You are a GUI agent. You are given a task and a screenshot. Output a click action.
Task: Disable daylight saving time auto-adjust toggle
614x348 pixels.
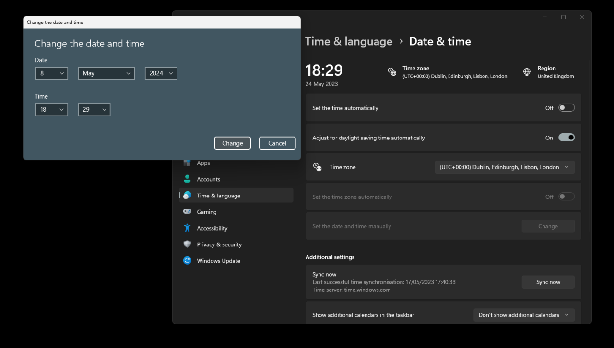pos(566,138)
